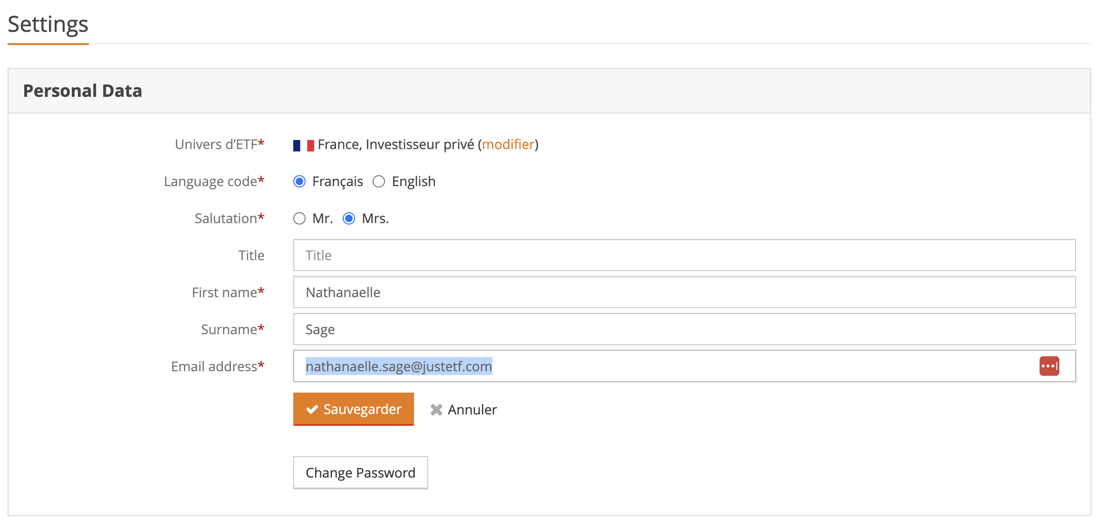Click the X icon next to Annuler
Viewport: 1097px width, 526px height.
coord(435,409)
